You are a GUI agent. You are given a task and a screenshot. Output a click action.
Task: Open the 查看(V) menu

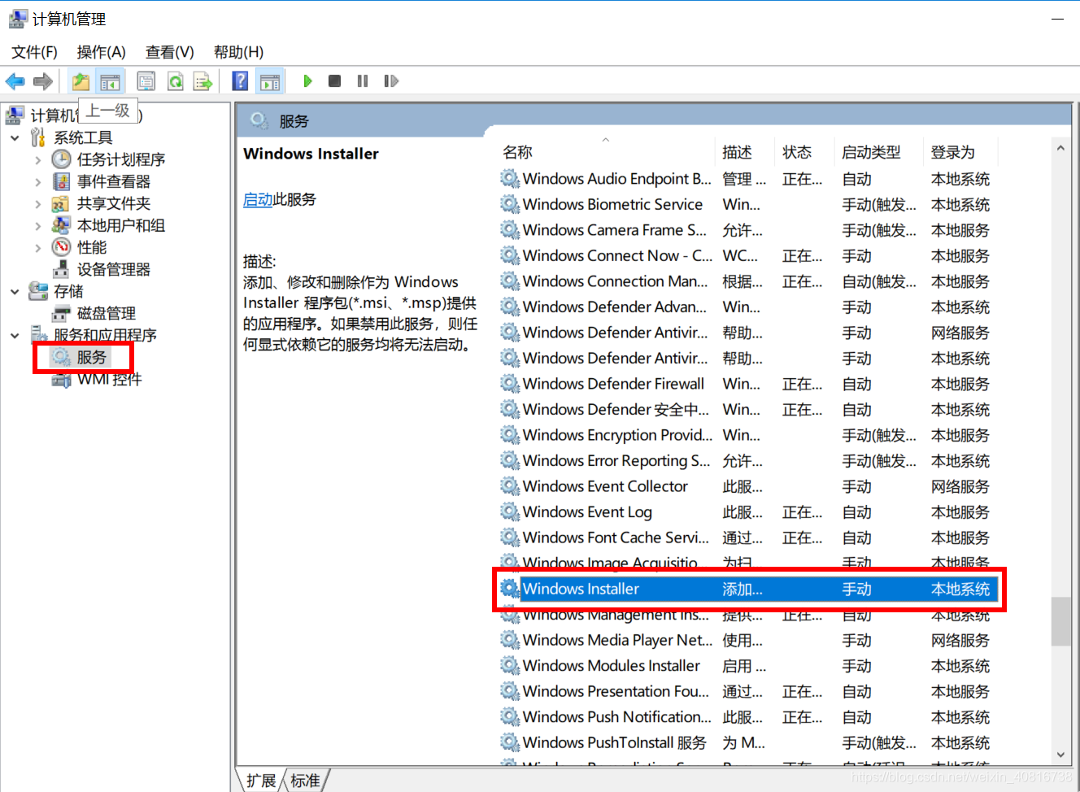pos(169,52)
